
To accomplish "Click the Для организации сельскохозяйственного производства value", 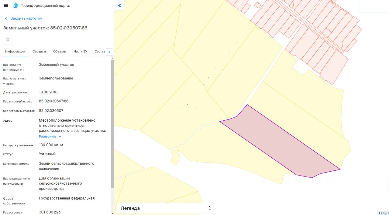I will (60, 183).
